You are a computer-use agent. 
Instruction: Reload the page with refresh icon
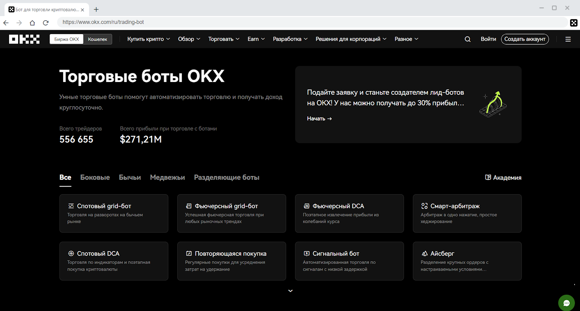pyautogui.click(x=46, y=22)
